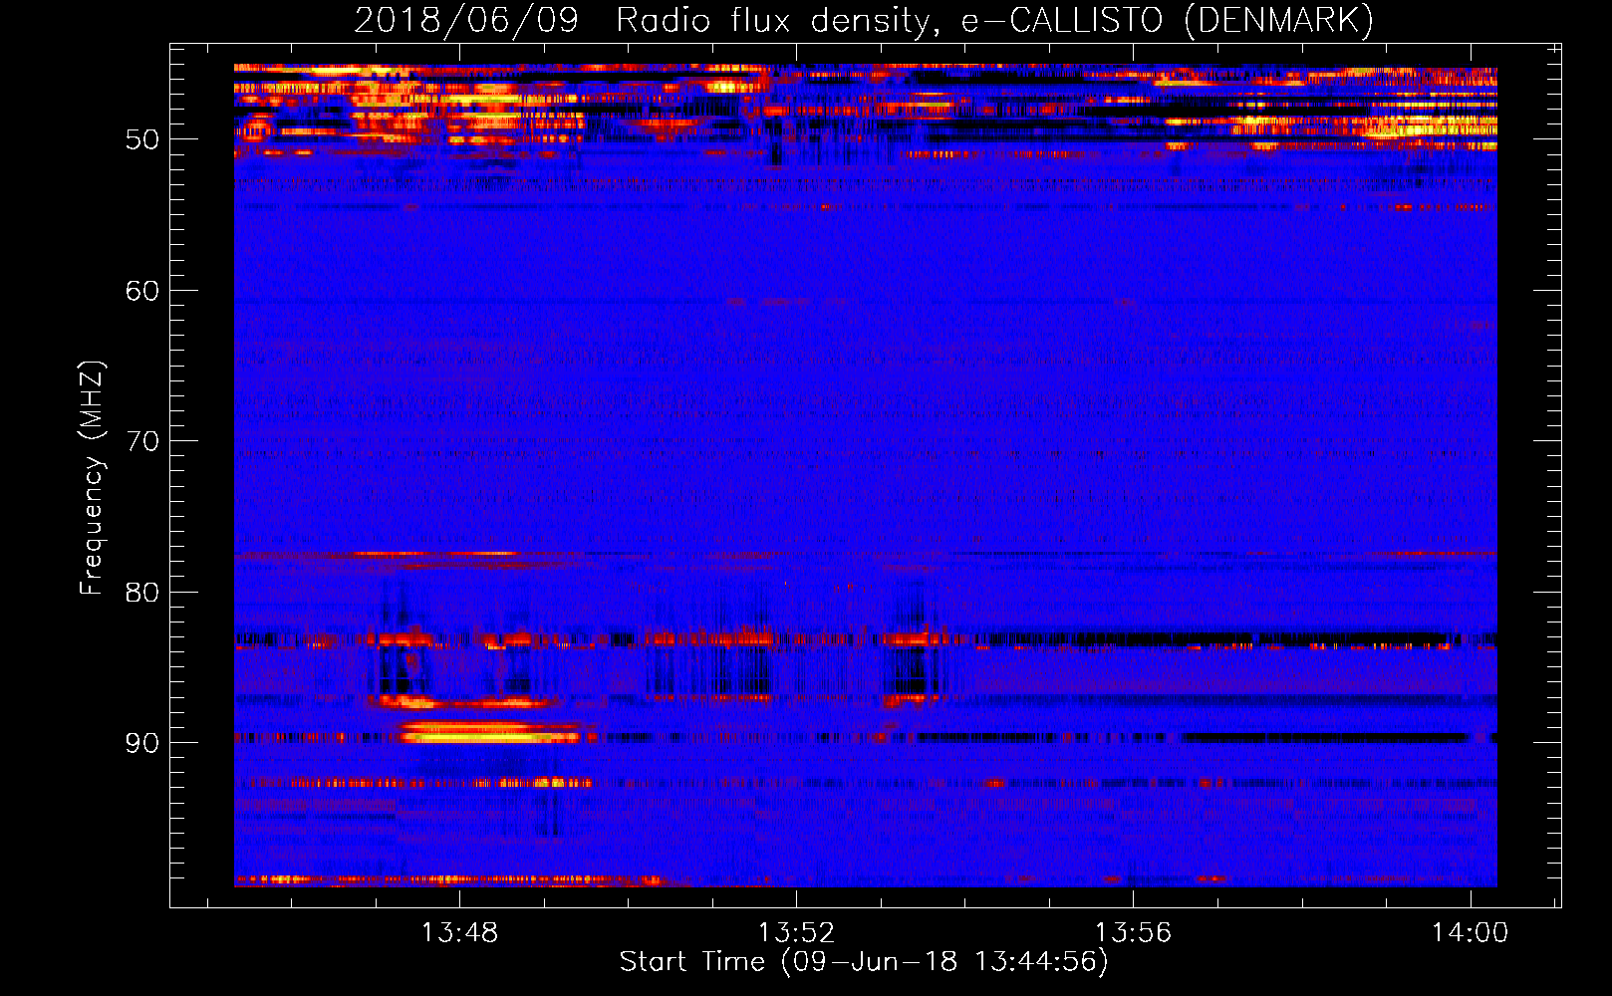Click the 50 MHz tick label
Viewport: 1612px width, 996px height.
pos(142,139)
